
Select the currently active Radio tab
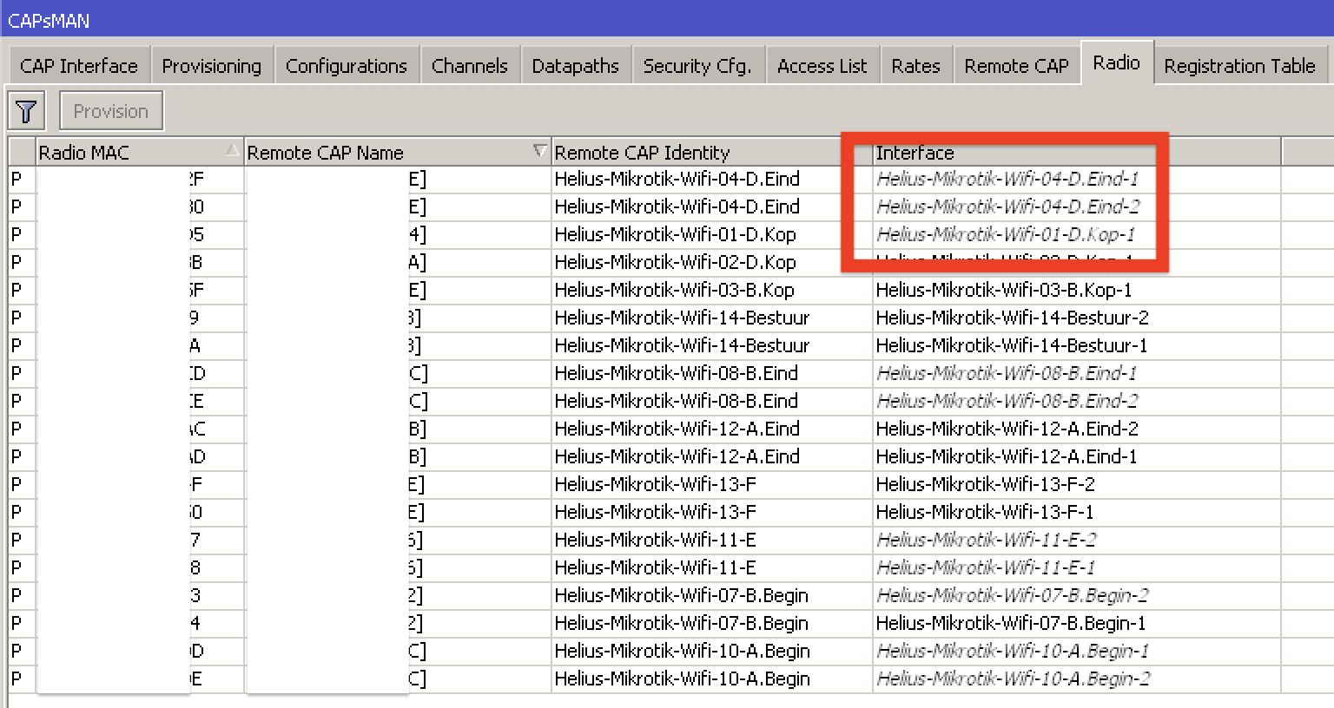(1117, 62)
